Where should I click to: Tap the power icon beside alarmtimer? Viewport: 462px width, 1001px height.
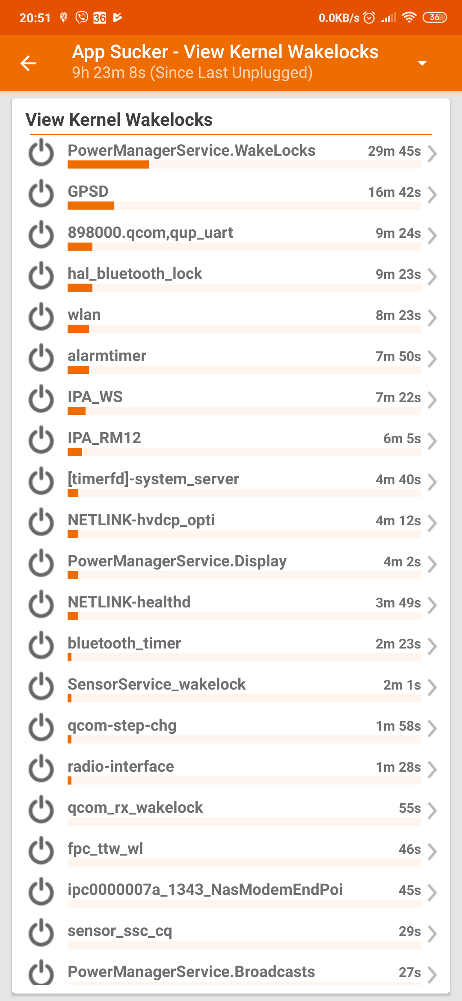click(41, 358)
